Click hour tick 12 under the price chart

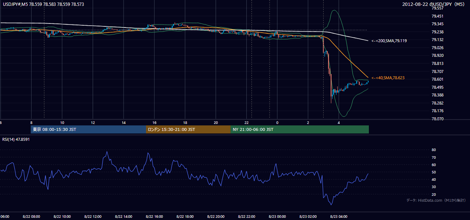pyautogui.click(x=93, y=122)
